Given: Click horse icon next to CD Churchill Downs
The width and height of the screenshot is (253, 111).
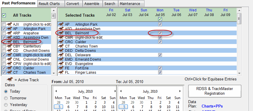Looking at the screenshot, I should point(9,51).
